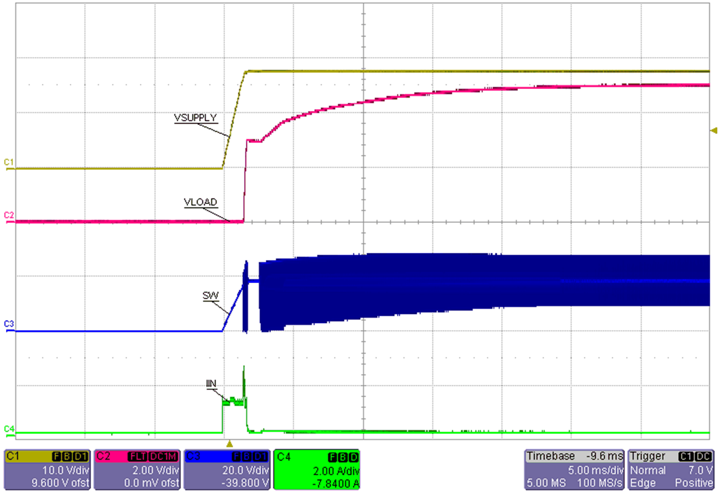Click the trigger position marker below the grid
Viewport: 719px width, 491px height.
pyautogui.click(x=230, y=444)
